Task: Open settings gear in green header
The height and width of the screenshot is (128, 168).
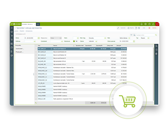Action: click(x=145, y=24)
